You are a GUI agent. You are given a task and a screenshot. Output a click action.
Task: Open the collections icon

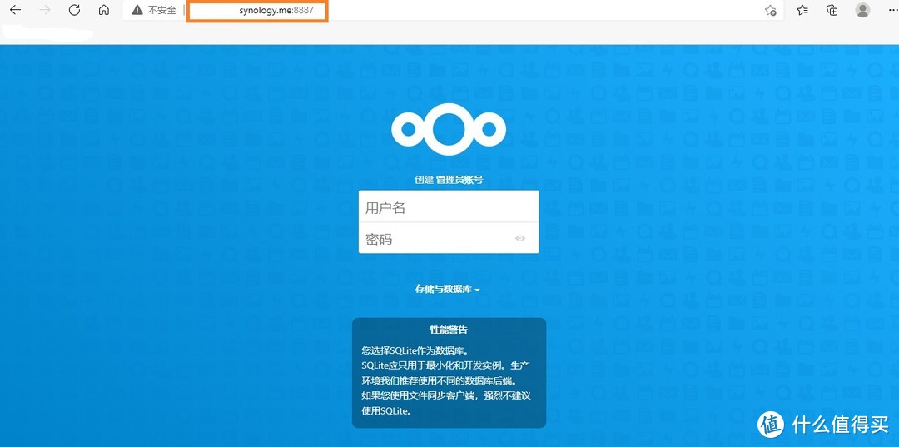click(832, 10)
